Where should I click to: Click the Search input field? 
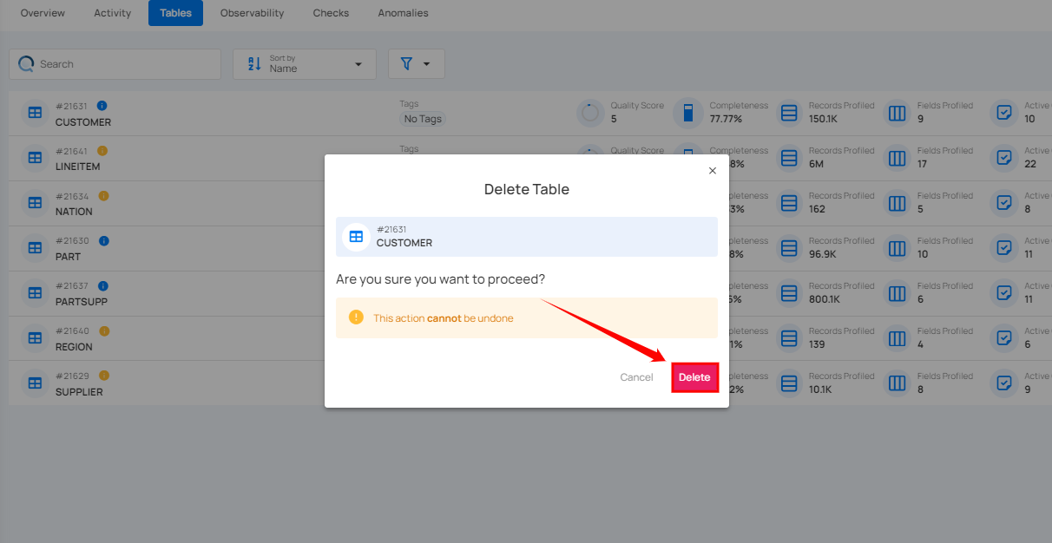click(122, 64)
